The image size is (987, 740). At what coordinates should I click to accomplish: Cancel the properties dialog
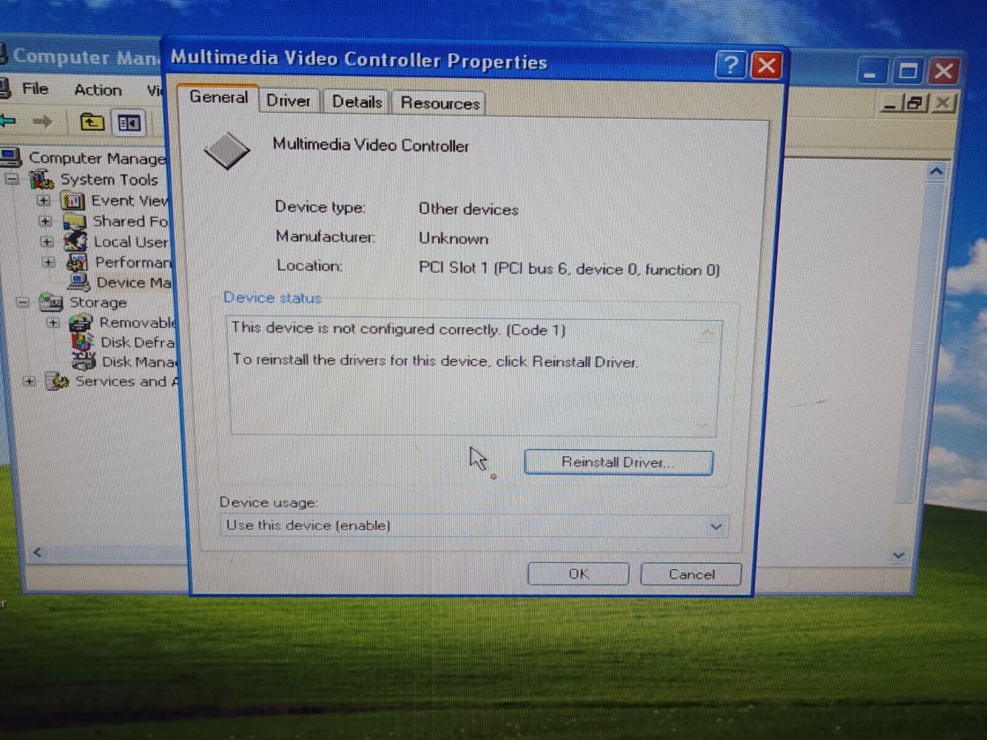691,575
